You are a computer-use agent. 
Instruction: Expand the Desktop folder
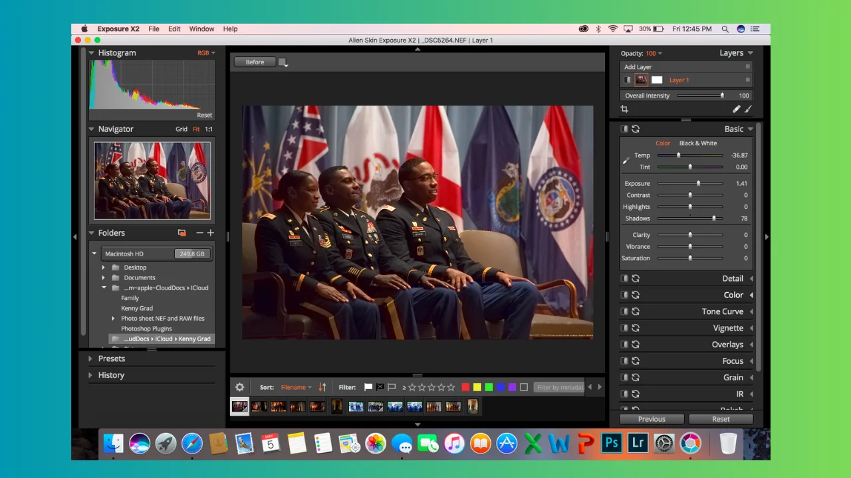pyautogui.click(x=103, y=268)
